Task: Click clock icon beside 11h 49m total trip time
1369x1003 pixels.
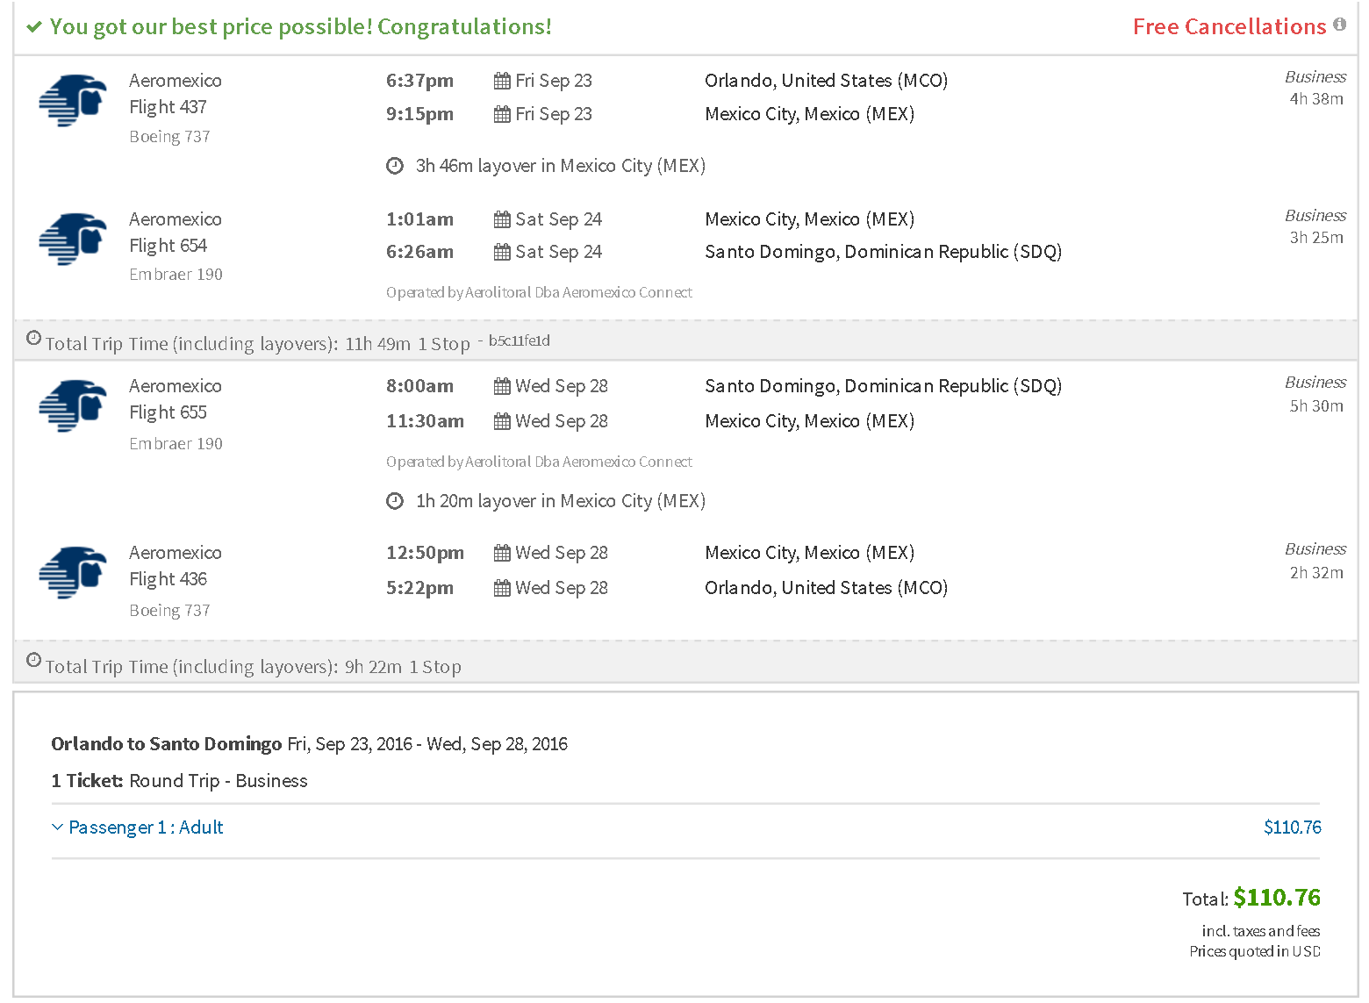Action: (x=33, y=338)
